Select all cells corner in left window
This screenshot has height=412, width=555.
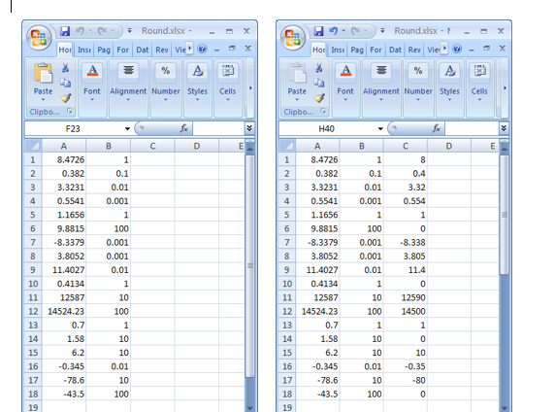(x=33, y=146)
